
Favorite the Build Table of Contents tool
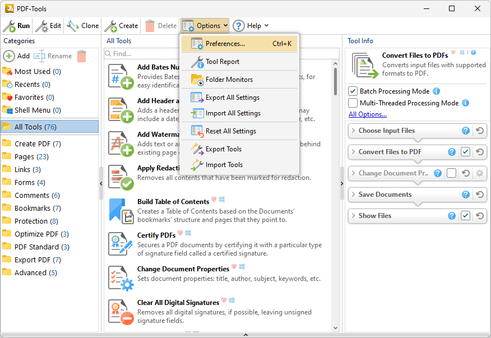point(214,199)
